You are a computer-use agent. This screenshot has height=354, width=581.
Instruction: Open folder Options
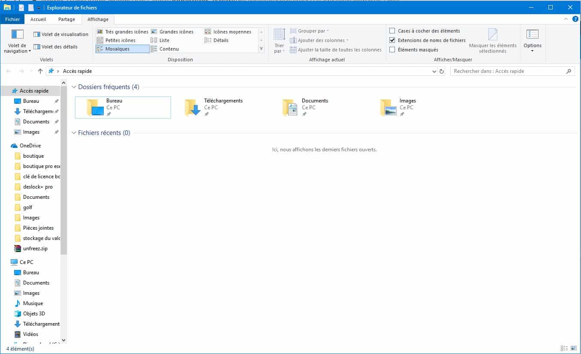[532, 40]
